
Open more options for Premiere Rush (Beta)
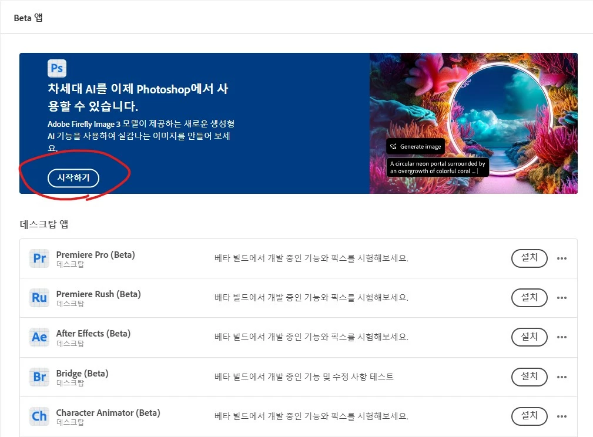562,298
